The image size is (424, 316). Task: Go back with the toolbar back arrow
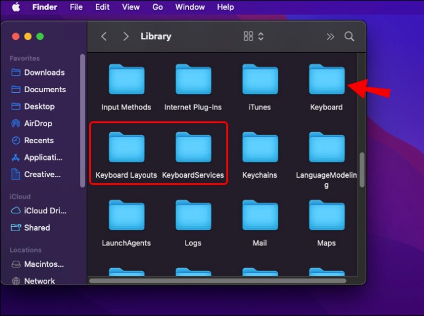[x=104, y=36]
